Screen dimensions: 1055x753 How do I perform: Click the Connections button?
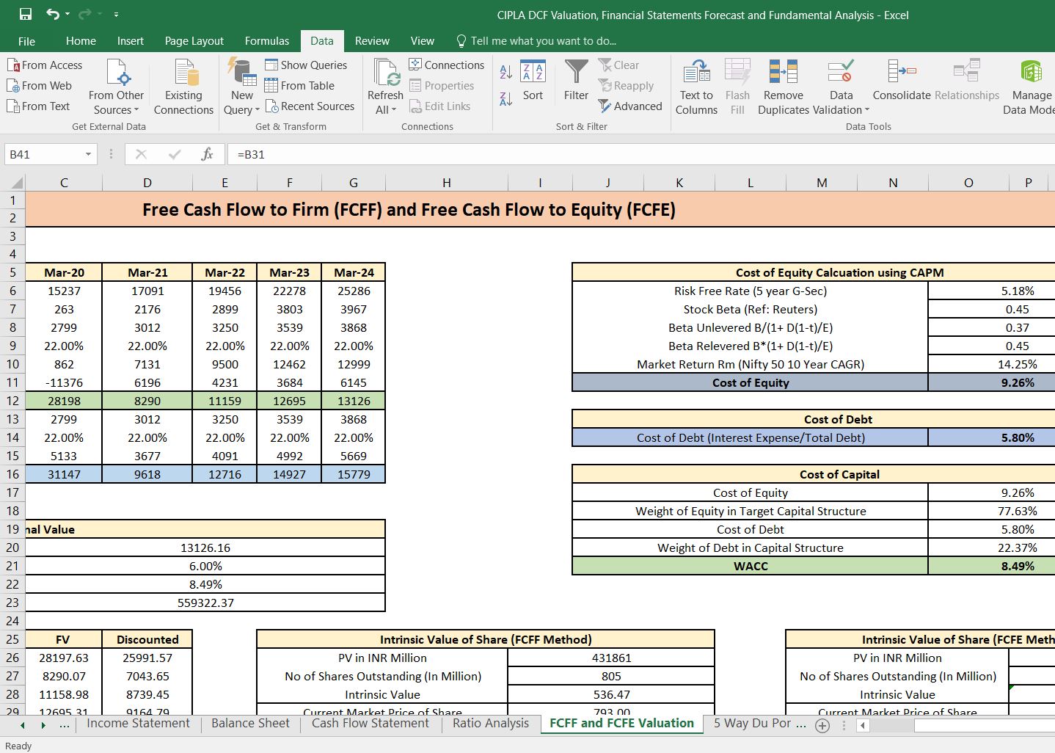pyautogui.click(x=446, y=65)
